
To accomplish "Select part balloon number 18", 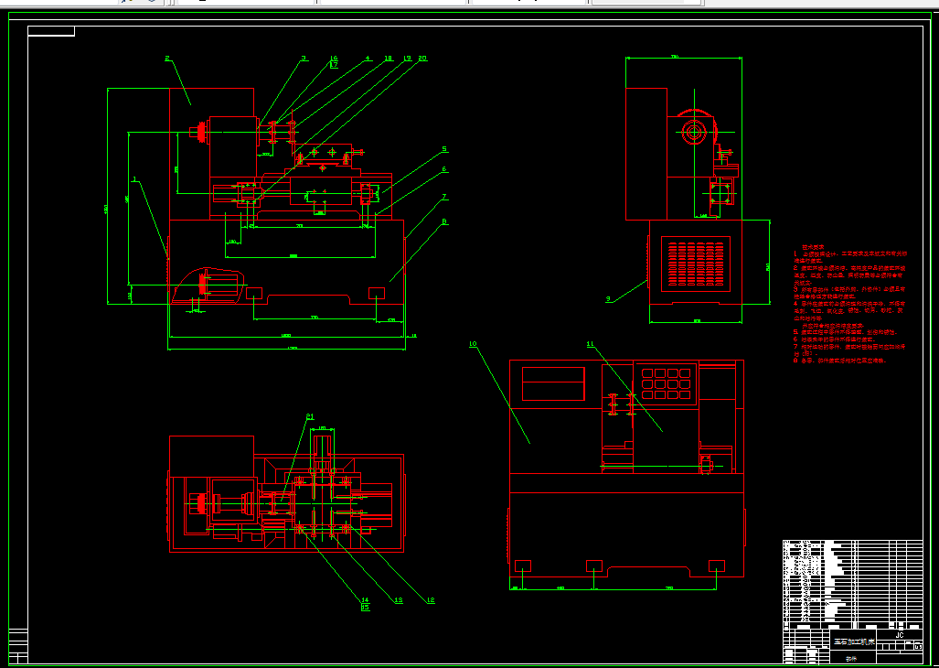I will (x=388, y=59).
